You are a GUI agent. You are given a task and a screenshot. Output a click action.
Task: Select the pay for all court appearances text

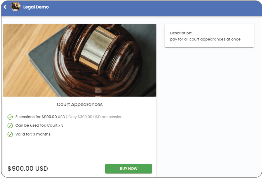click(205, 39)
